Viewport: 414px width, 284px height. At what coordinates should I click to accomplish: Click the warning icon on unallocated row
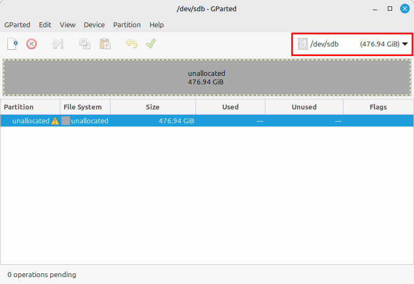click(x=55, y=121)
